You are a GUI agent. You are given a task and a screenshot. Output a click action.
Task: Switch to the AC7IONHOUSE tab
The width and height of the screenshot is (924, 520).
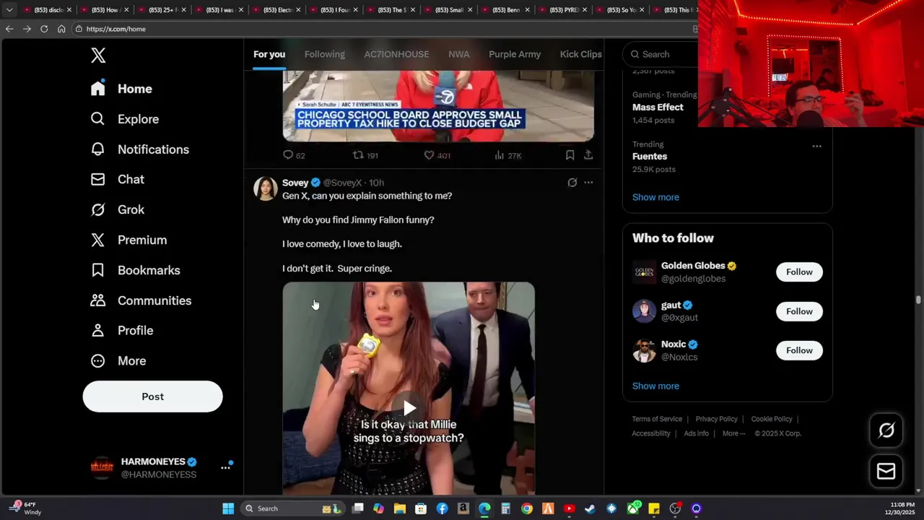coord(396,54)
